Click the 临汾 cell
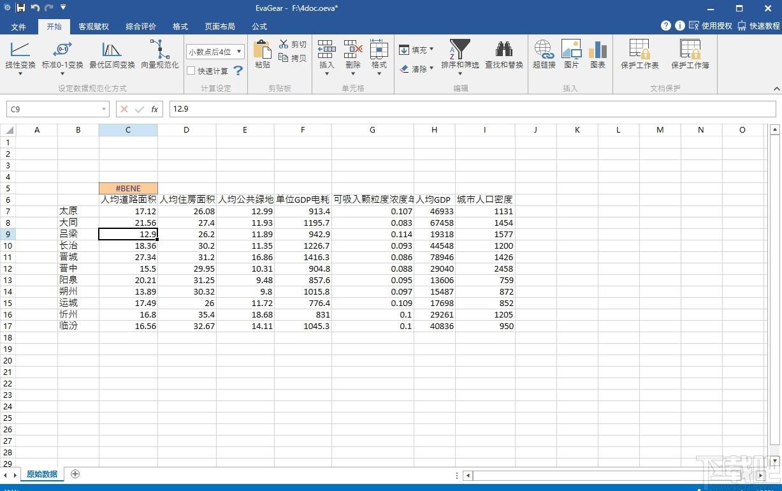 (x=78, y=326)
